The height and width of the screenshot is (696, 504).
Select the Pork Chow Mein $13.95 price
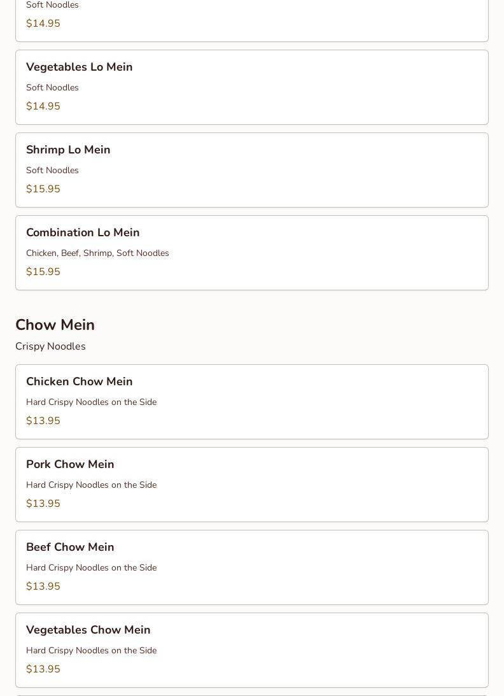43,504
